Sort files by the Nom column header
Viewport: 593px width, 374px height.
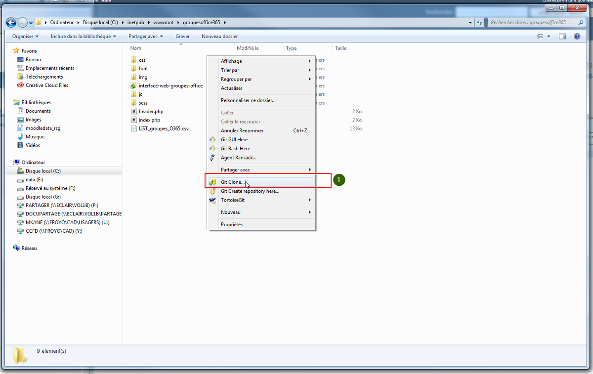coord(136,48)
